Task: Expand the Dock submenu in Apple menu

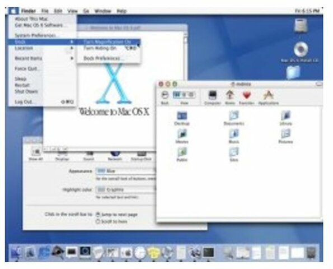Action: coord(43,41)
